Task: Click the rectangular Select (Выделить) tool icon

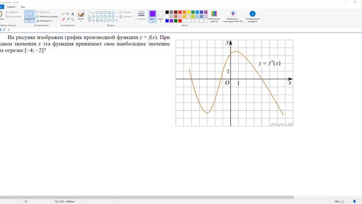Action: pos(29,14)
